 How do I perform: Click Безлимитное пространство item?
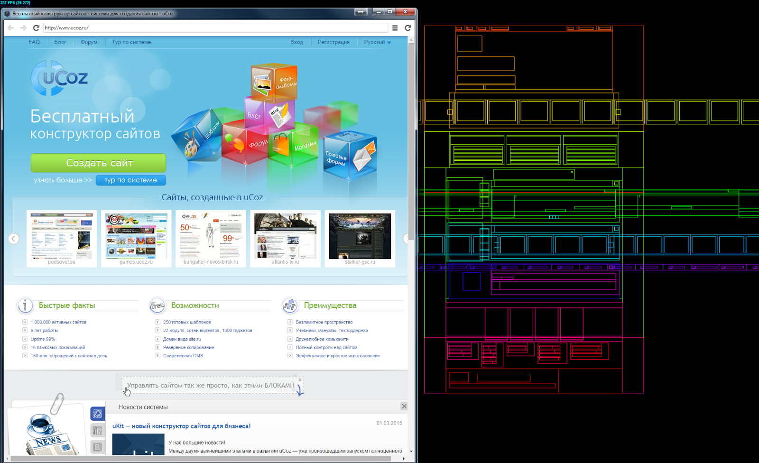324,322
